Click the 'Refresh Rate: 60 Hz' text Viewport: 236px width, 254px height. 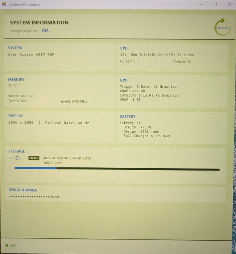[67, 123]
